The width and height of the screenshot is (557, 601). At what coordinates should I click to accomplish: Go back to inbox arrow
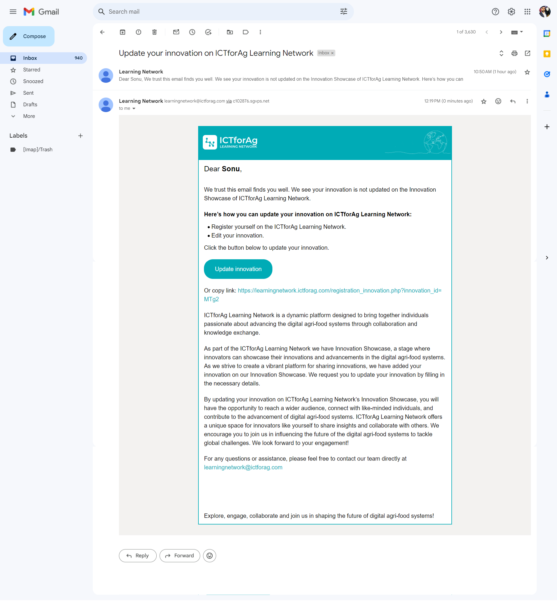click(102, 32)
